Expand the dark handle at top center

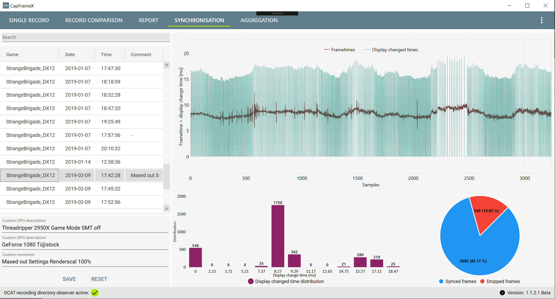[x=277, y=13]
